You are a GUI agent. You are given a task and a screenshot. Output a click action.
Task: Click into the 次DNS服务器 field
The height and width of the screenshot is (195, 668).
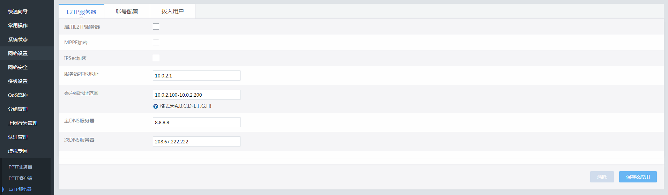tap(196, 142)
